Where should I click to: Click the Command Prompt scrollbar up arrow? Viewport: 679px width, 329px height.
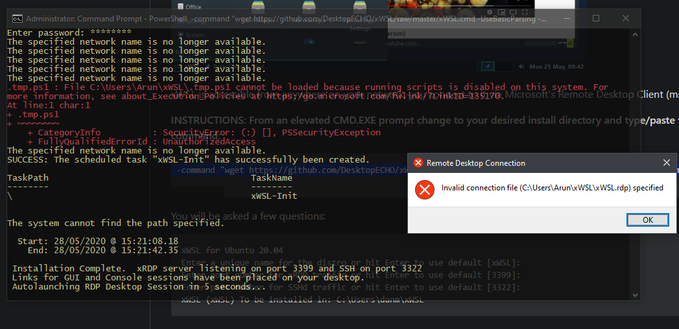636,34
